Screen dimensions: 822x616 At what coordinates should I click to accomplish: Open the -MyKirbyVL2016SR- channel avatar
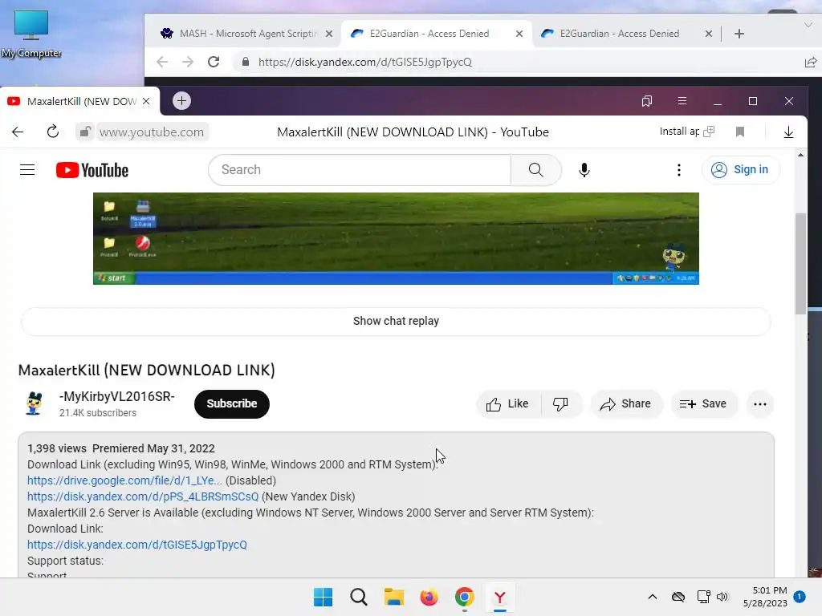pyautogui.click(x=34, y=403)
